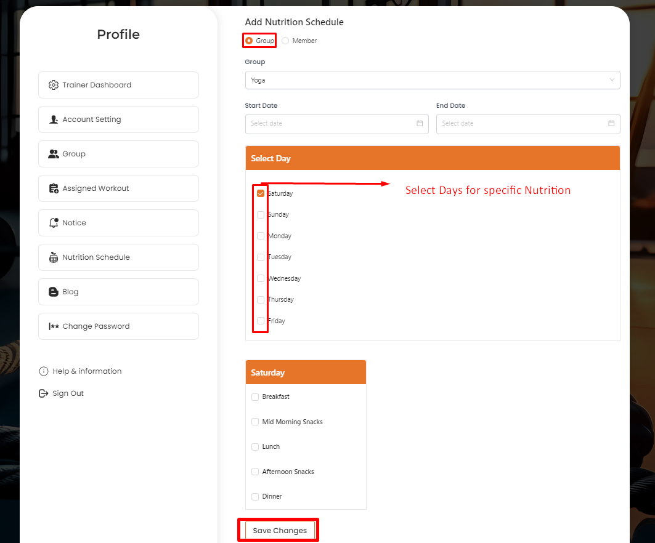
Task: Expand the Group dropdown showing Yoga
Action: pyautogui.click(x=432, y=80)
